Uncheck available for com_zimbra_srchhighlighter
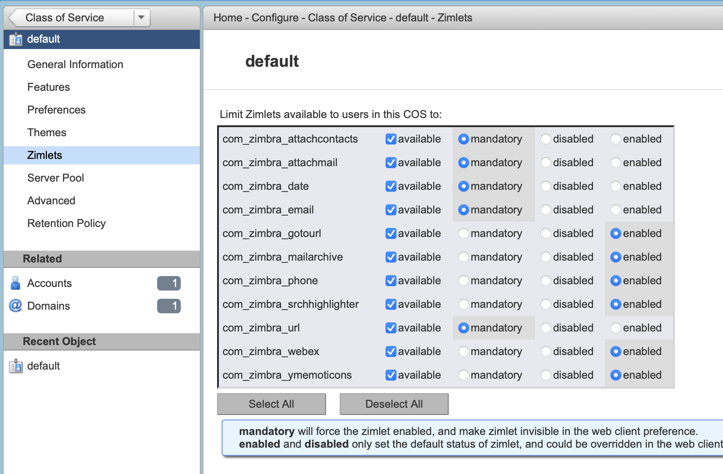 pyautogui.click(x=391, y=304)
